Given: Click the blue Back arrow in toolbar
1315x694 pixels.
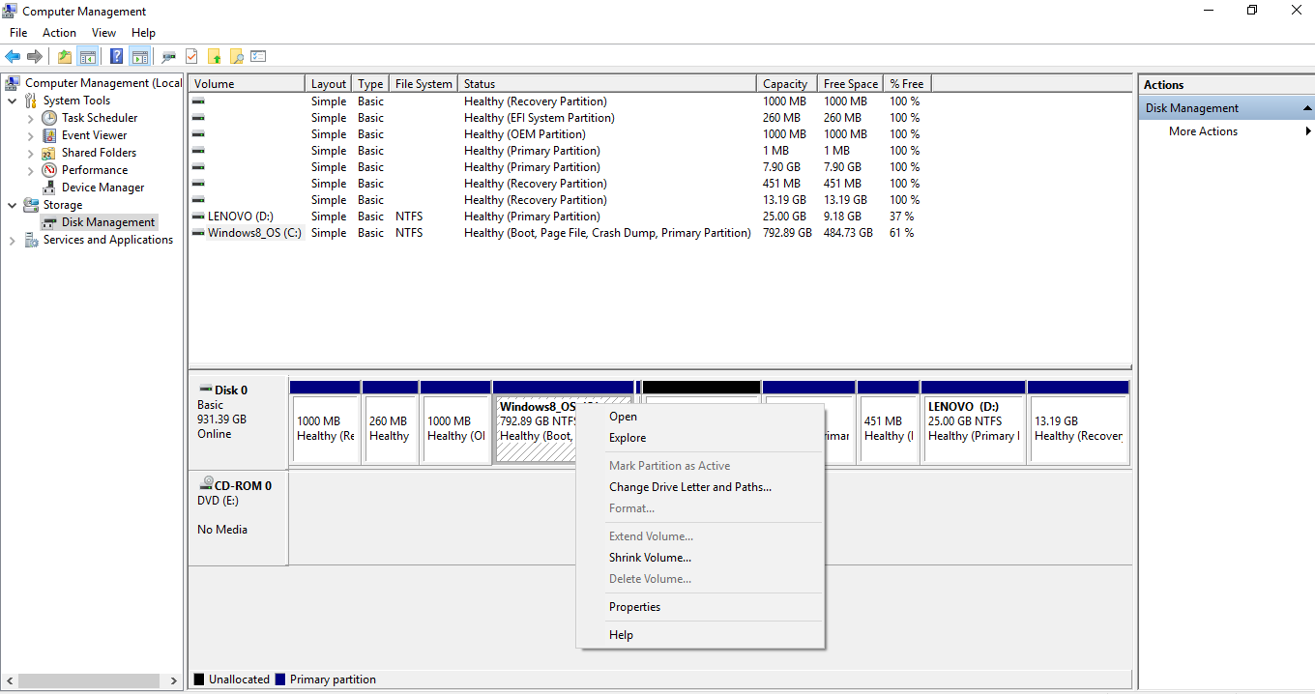Looking at the screenshot, I should point(13,56).
